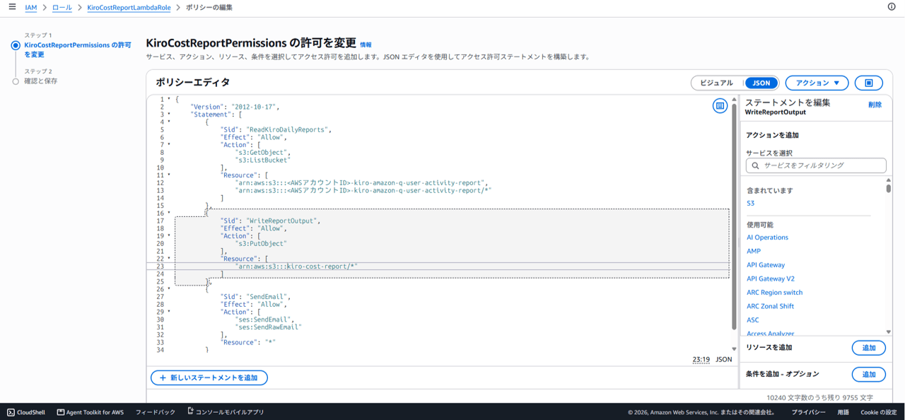The image size is (905, 420).
Task: Open Cookie の設定 footer link
Action: point(878,412)
